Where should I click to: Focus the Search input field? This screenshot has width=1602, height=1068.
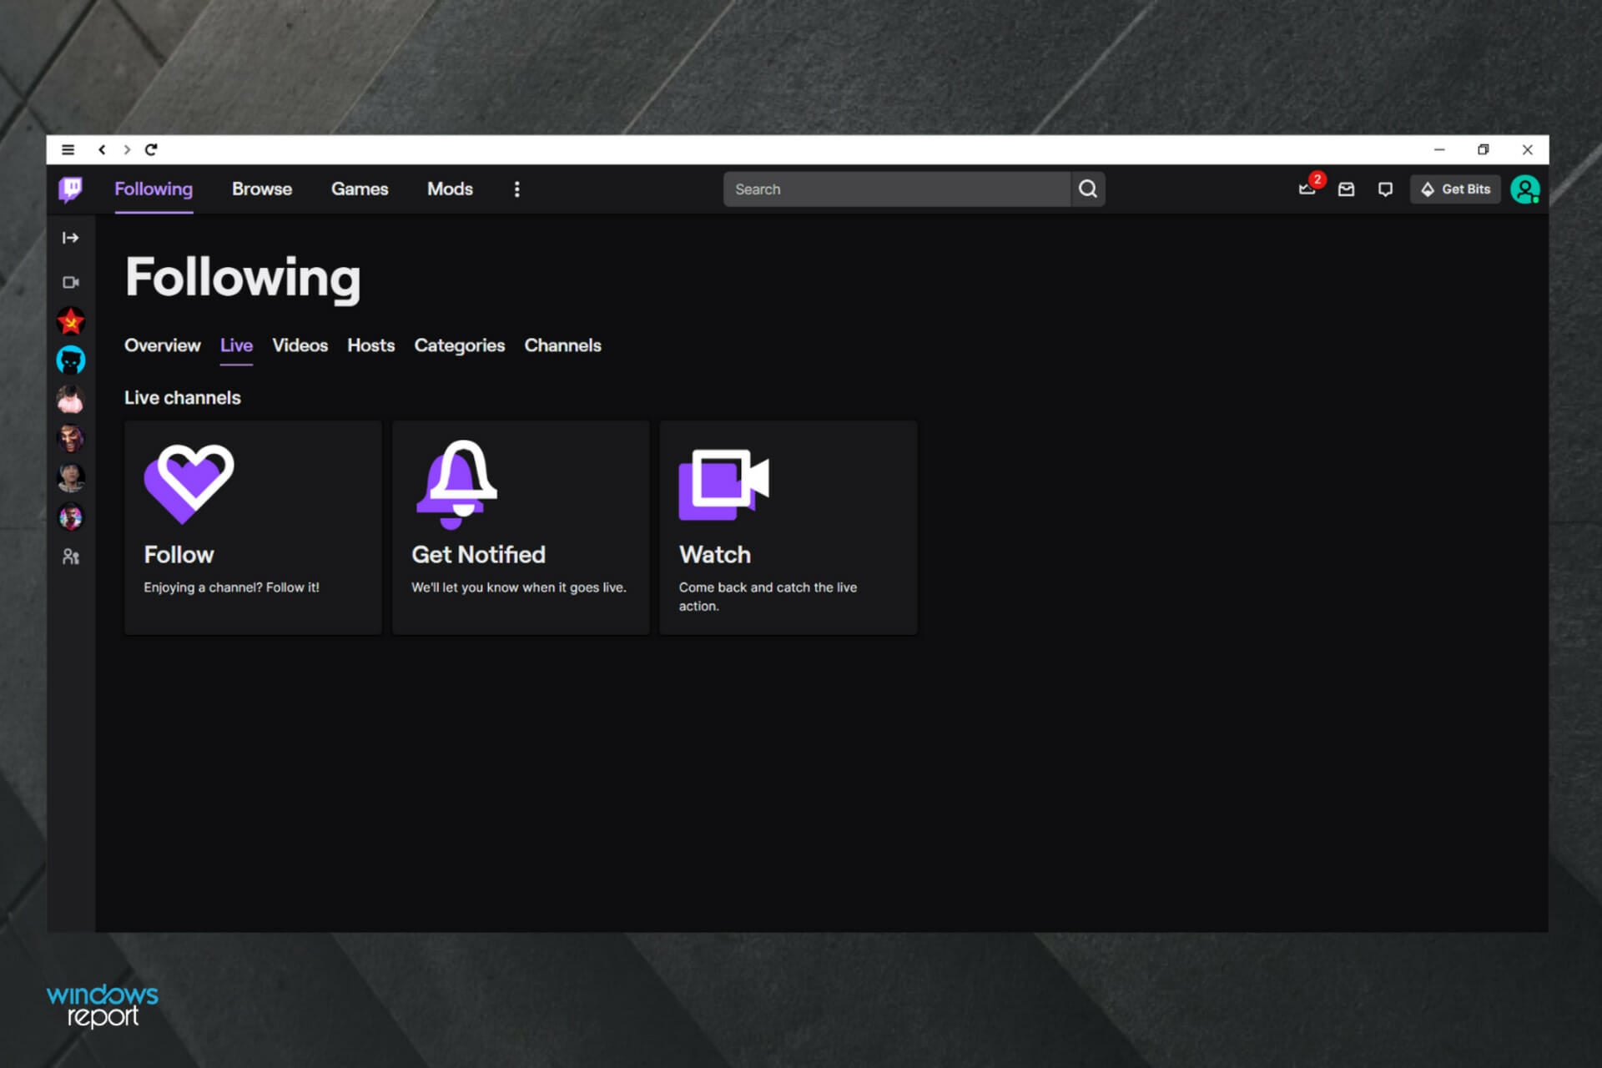(x=897, y=189)
